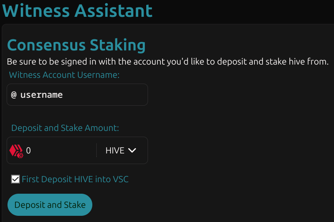Toggle First Deposit HIVE into VSC checkbox
Screen dimensions: 334x222
click(x=15, y=179)
